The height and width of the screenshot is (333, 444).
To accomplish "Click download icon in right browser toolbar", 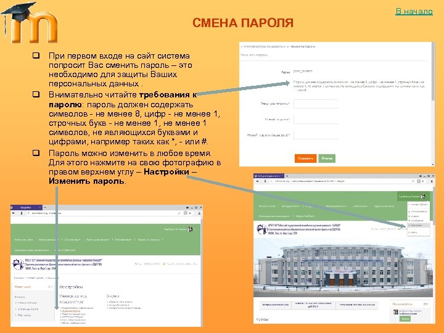I will pos(432,181).
